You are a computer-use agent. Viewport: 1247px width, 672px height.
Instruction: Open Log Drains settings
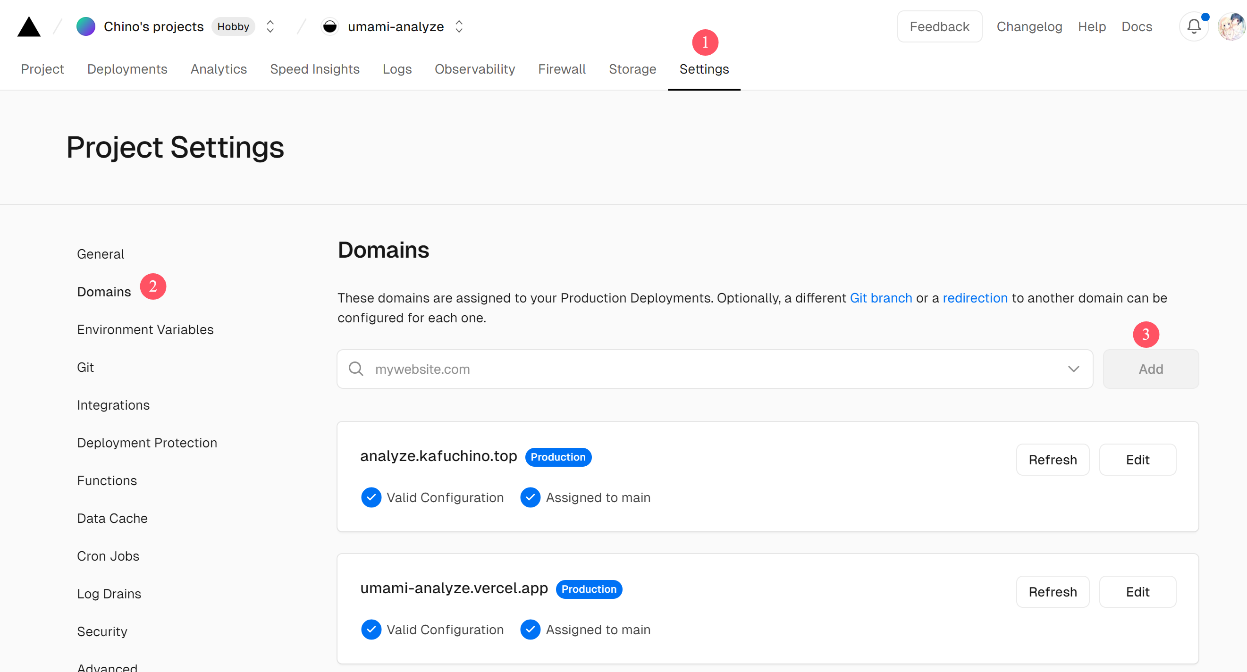pos(109,594)
